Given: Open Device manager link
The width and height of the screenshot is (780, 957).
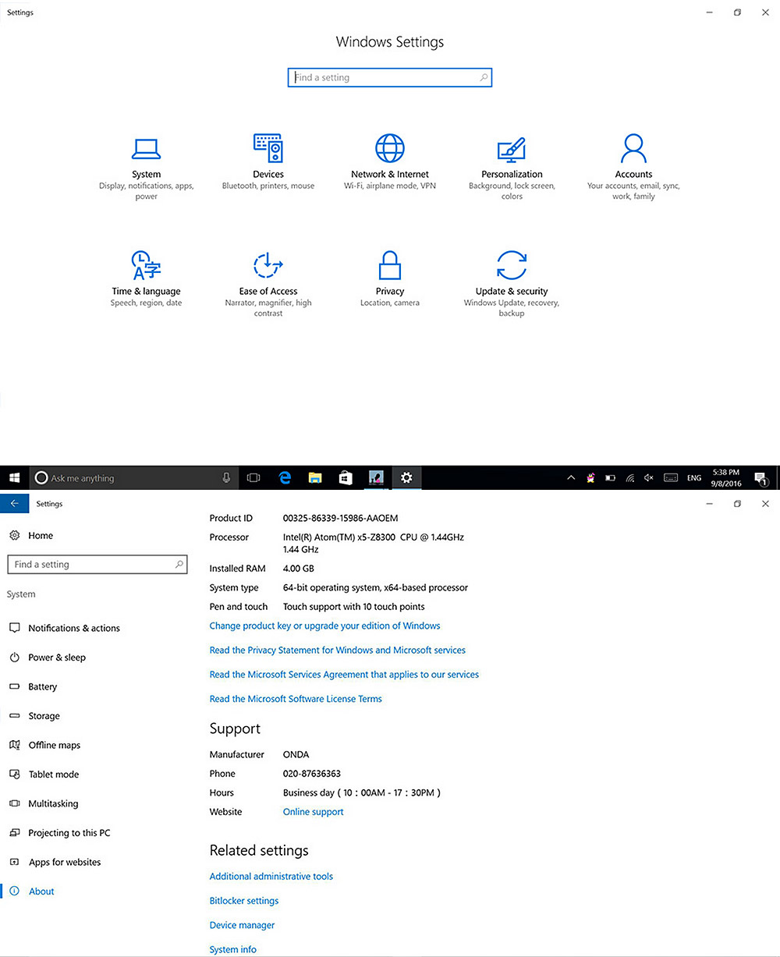Looking at the screenshot, I should [242, 925].
